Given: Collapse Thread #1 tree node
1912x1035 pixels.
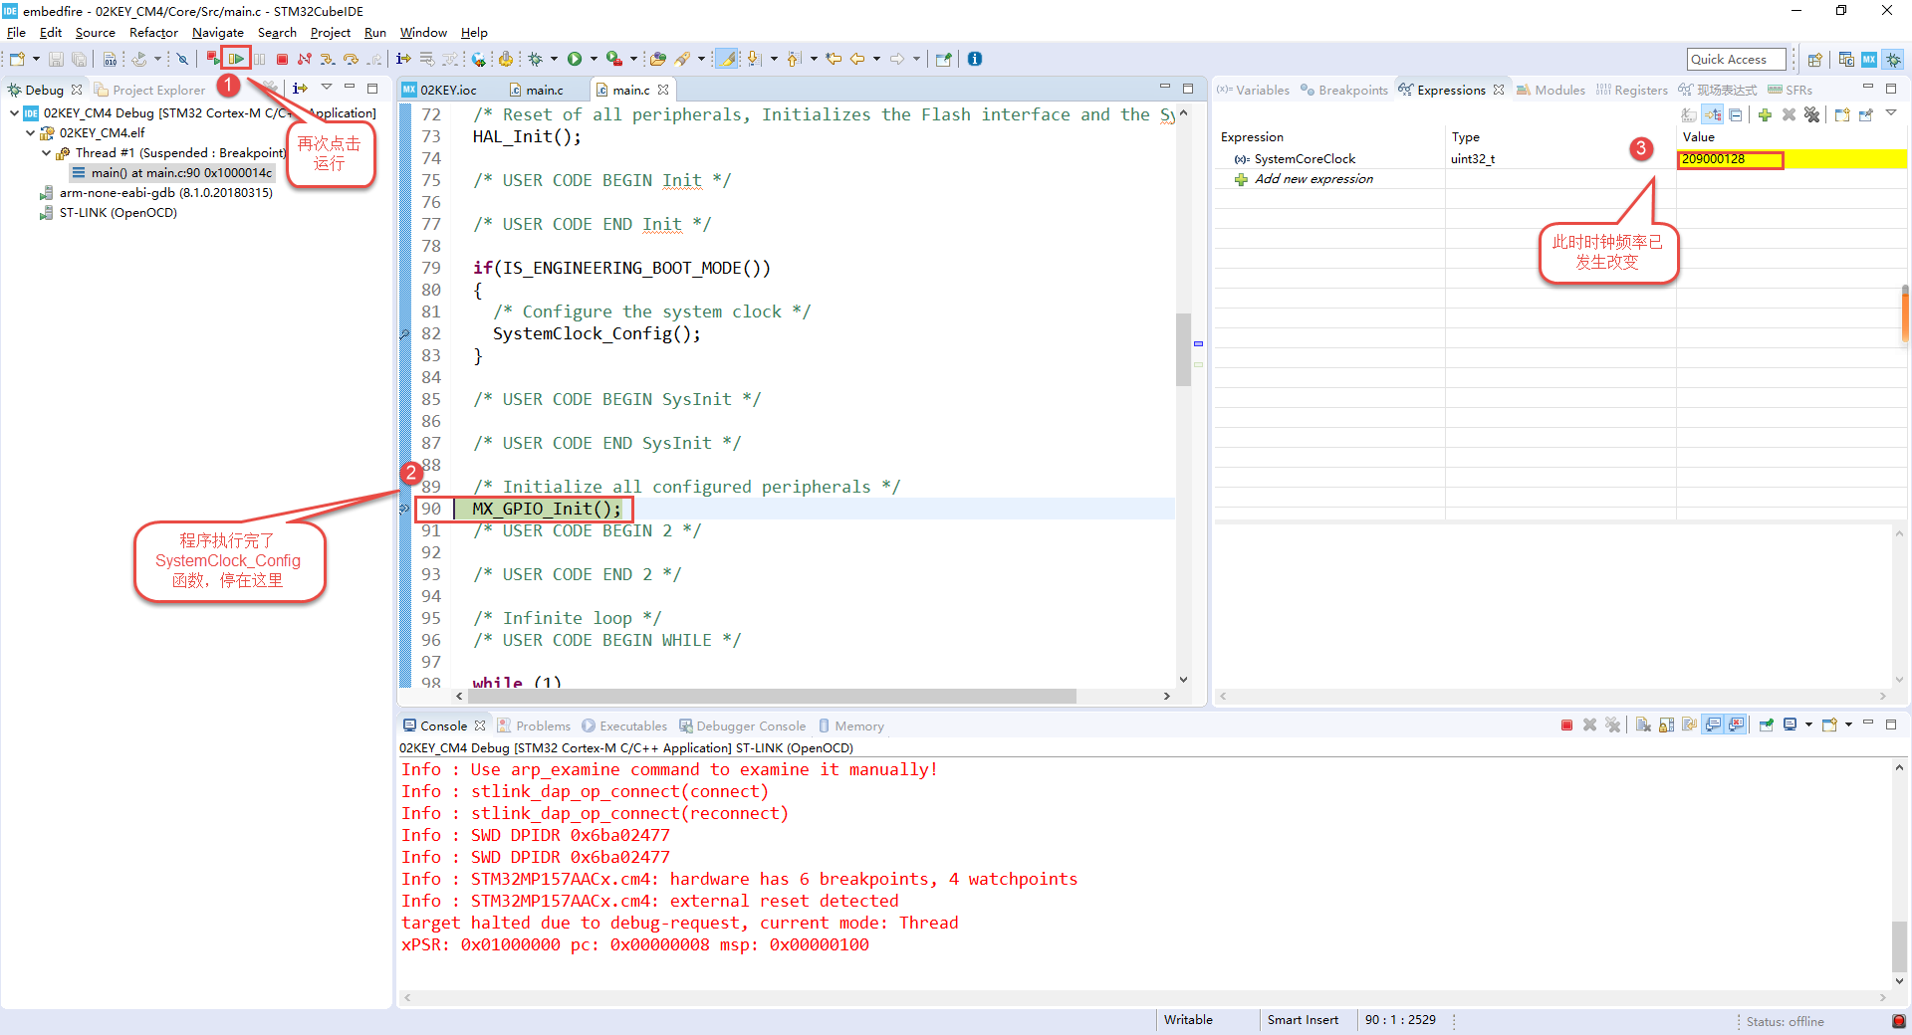Looking at the screenshot, I should point(46,152).
